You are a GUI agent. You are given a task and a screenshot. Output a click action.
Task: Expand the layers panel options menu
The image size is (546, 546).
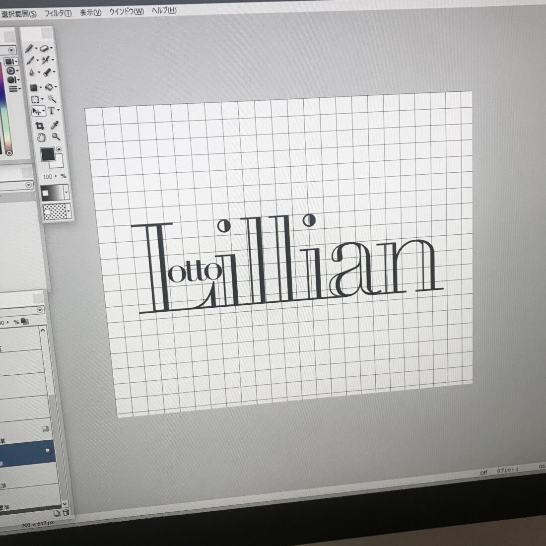pyautogui.click(x=41, y=310)
